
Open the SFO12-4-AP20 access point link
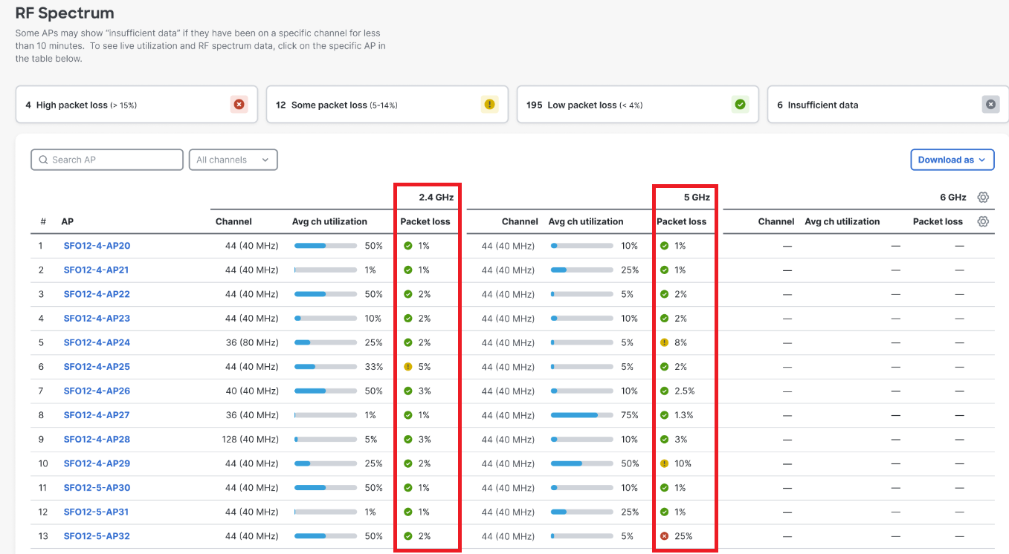(x=97, y=245)
